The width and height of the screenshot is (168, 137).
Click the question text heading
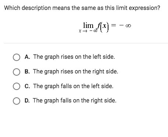82,8
